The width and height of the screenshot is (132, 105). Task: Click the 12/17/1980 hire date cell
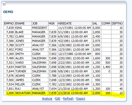coord(75,54)
